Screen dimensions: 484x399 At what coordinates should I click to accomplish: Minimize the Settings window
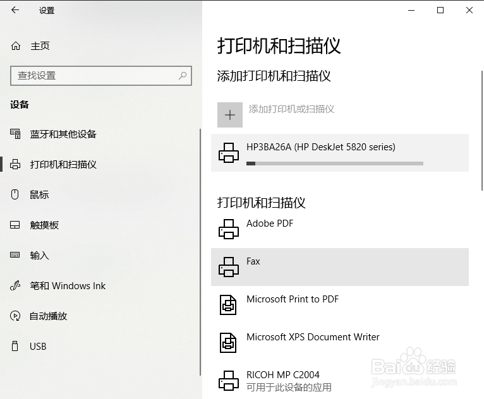pos(411,10)
